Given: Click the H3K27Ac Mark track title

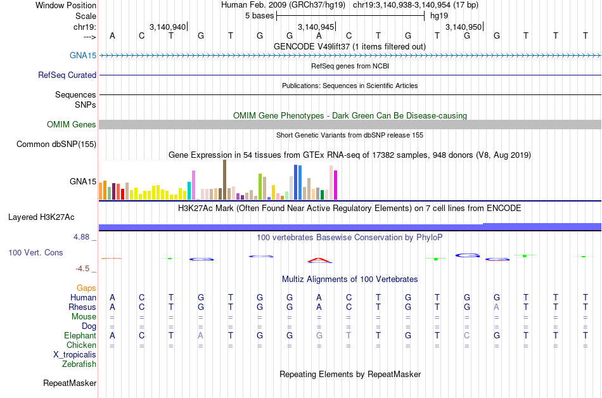Looking at the screenshot, I should pos(350,209).
